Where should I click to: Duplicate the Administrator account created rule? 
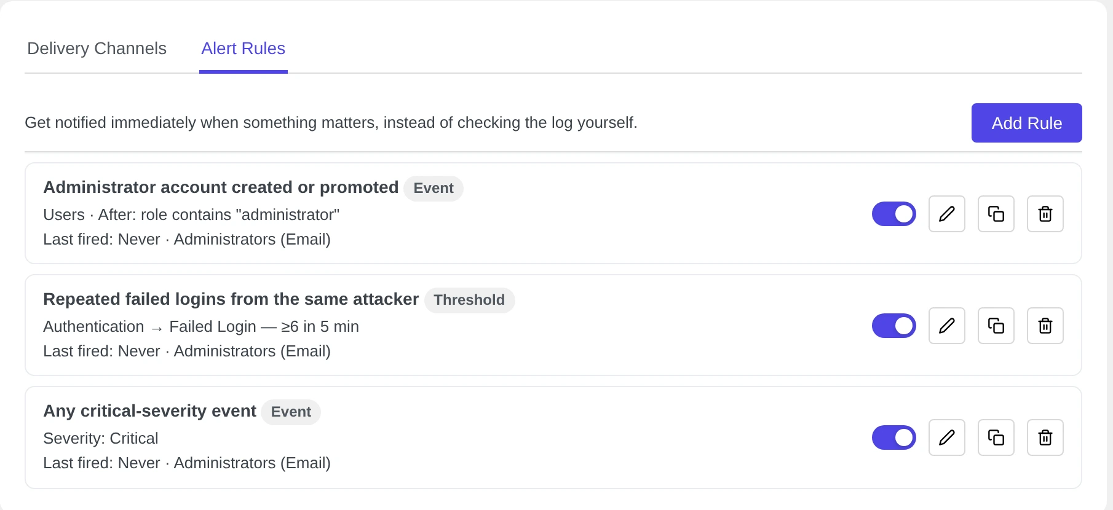pyautogui.click(x=996, y=214)
